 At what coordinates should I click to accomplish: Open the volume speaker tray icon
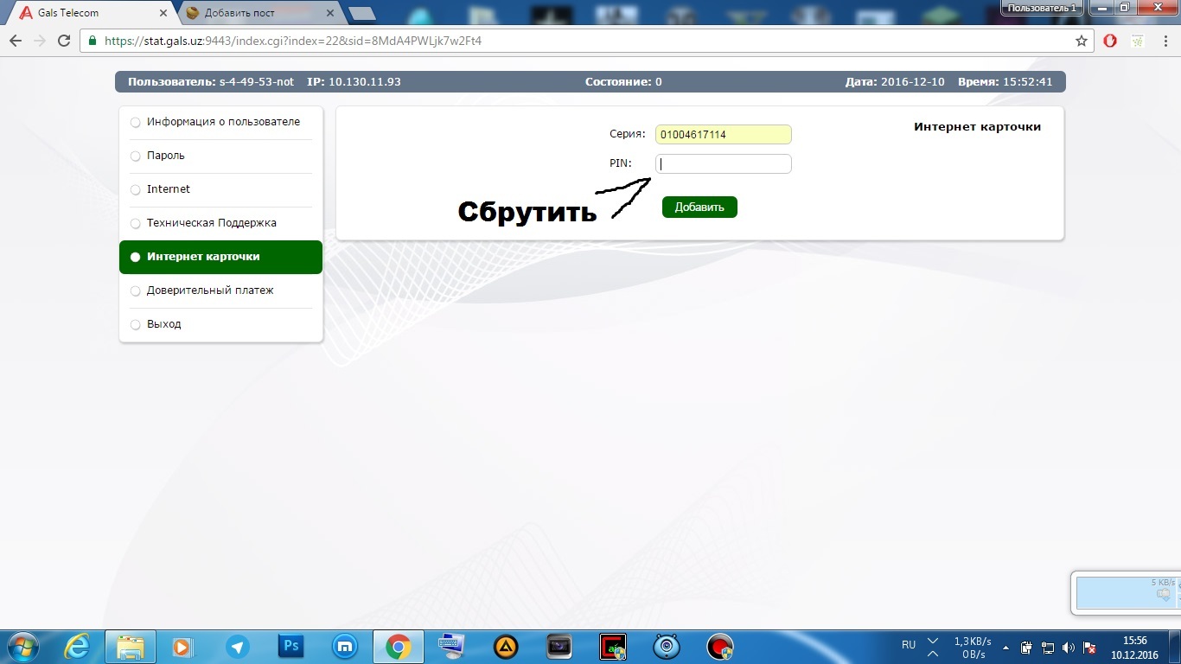click(x=1069, y=648)
